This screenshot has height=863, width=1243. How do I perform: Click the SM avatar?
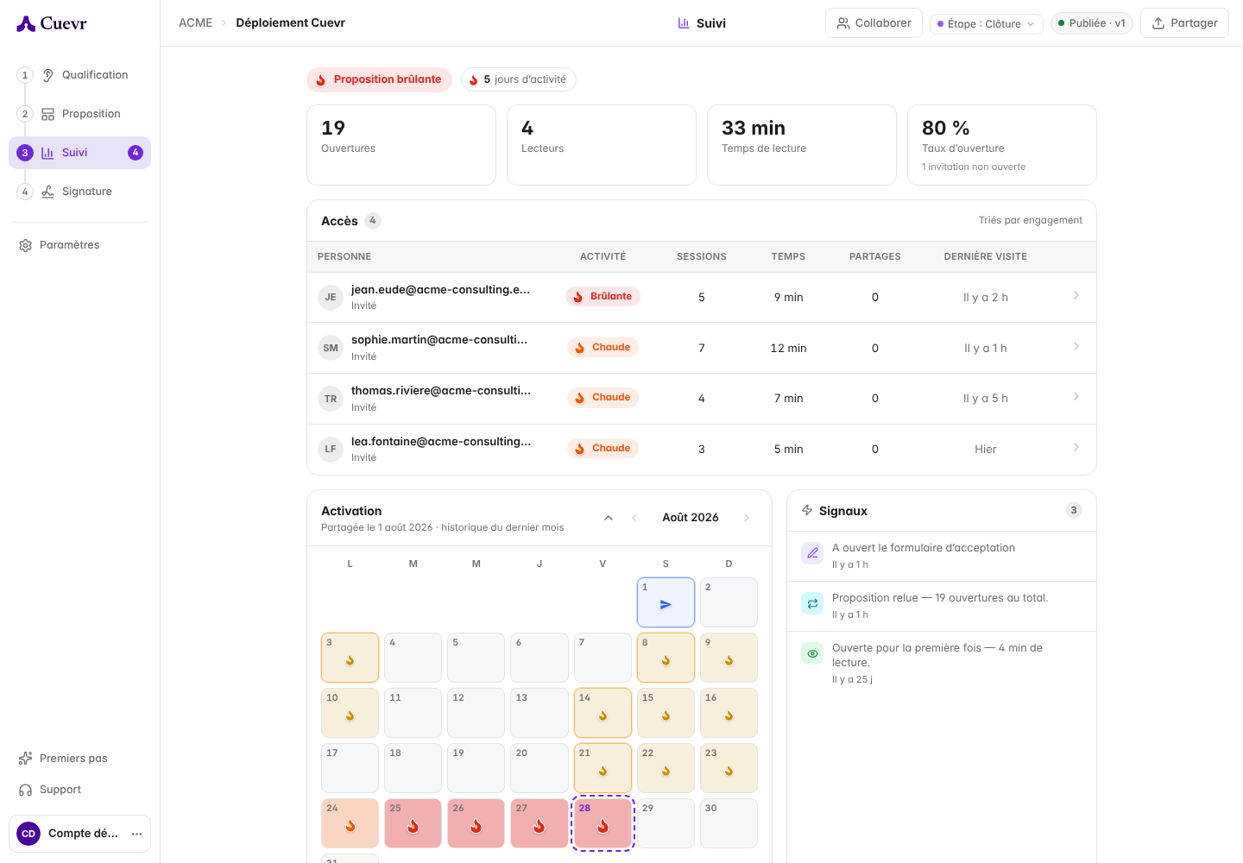[331, 348]
